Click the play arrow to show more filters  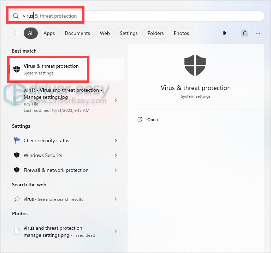pyautogui.click(x=225, y=33)
